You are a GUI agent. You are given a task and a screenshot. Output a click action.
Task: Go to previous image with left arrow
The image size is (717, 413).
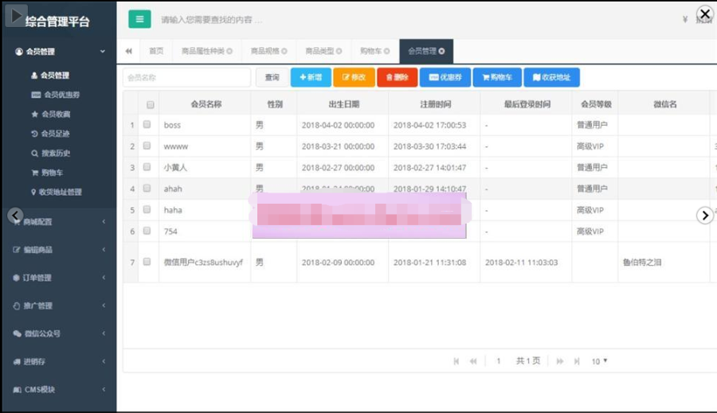click(x=15, y=215)
